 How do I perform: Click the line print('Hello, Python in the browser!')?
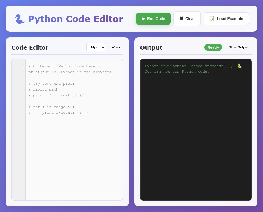pyautogui.click(x=72, y=72)
